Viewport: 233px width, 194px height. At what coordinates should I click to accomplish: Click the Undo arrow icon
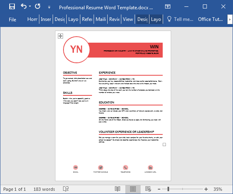[x=24, y=6]
